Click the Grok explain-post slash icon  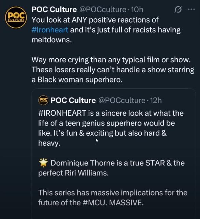pos(178,10)
